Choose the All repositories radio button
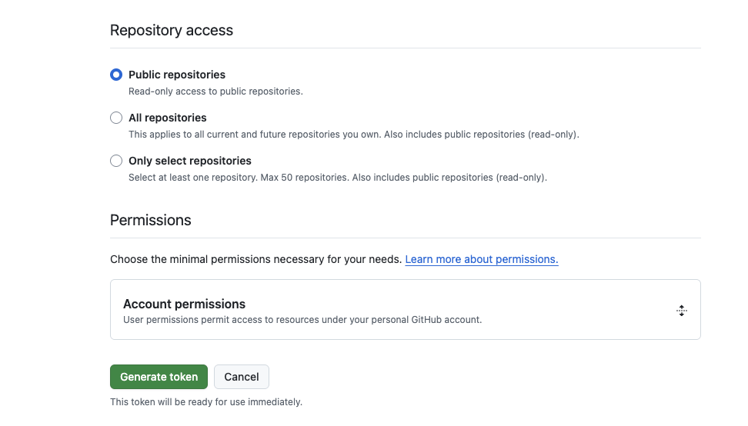 [x=116, y=118]
